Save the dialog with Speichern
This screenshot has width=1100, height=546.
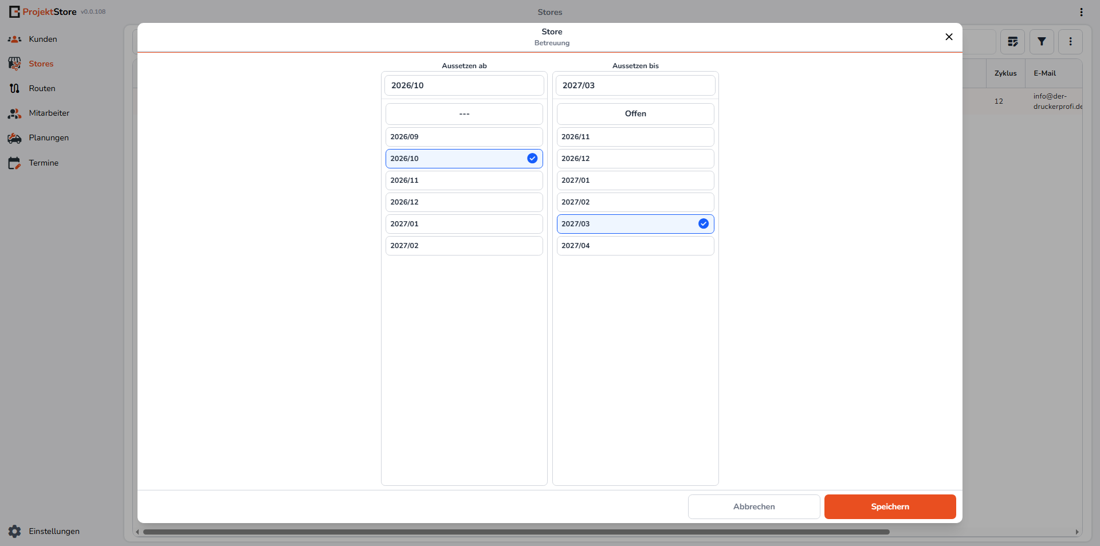pos(890,507)
